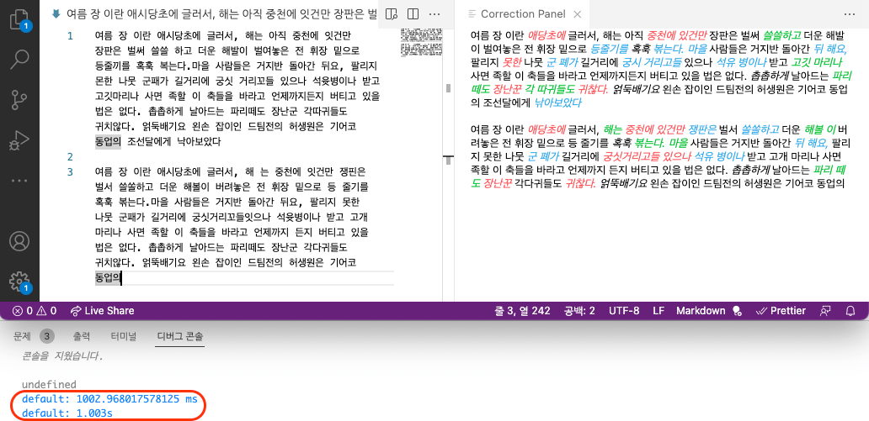Open Correction Panel More Actions ellipsis
The image size is (869, 421).
tap(850, 13)
